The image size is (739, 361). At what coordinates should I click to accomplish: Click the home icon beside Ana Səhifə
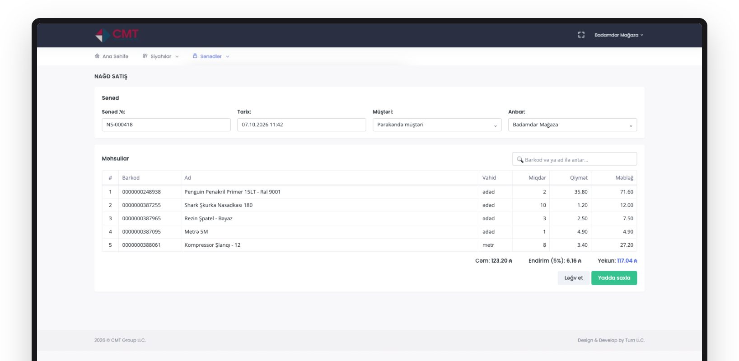[x=97, y=56]
